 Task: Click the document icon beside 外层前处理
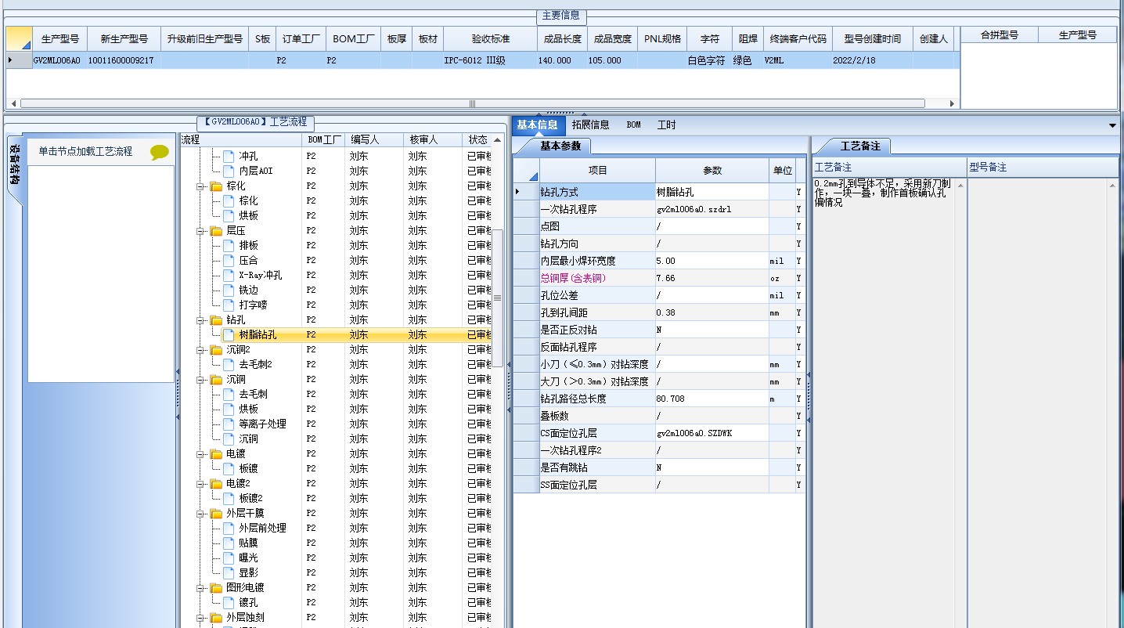point(229,528)
